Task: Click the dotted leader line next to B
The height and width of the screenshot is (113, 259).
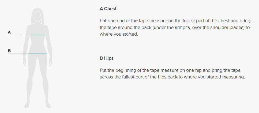Action: pyautogui.click(x=18, y=54)
